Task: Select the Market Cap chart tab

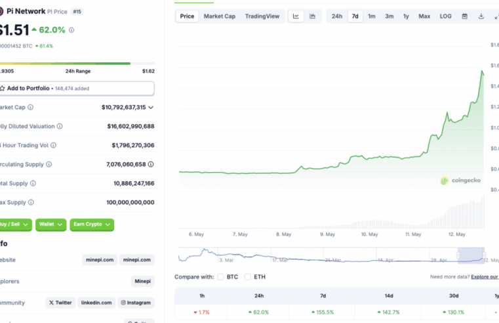Action: (x=220, y=16)
